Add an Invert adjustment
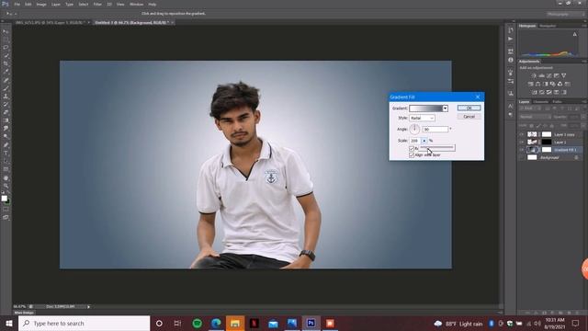The width and height of the screenshot is (588, 331). 535,92
